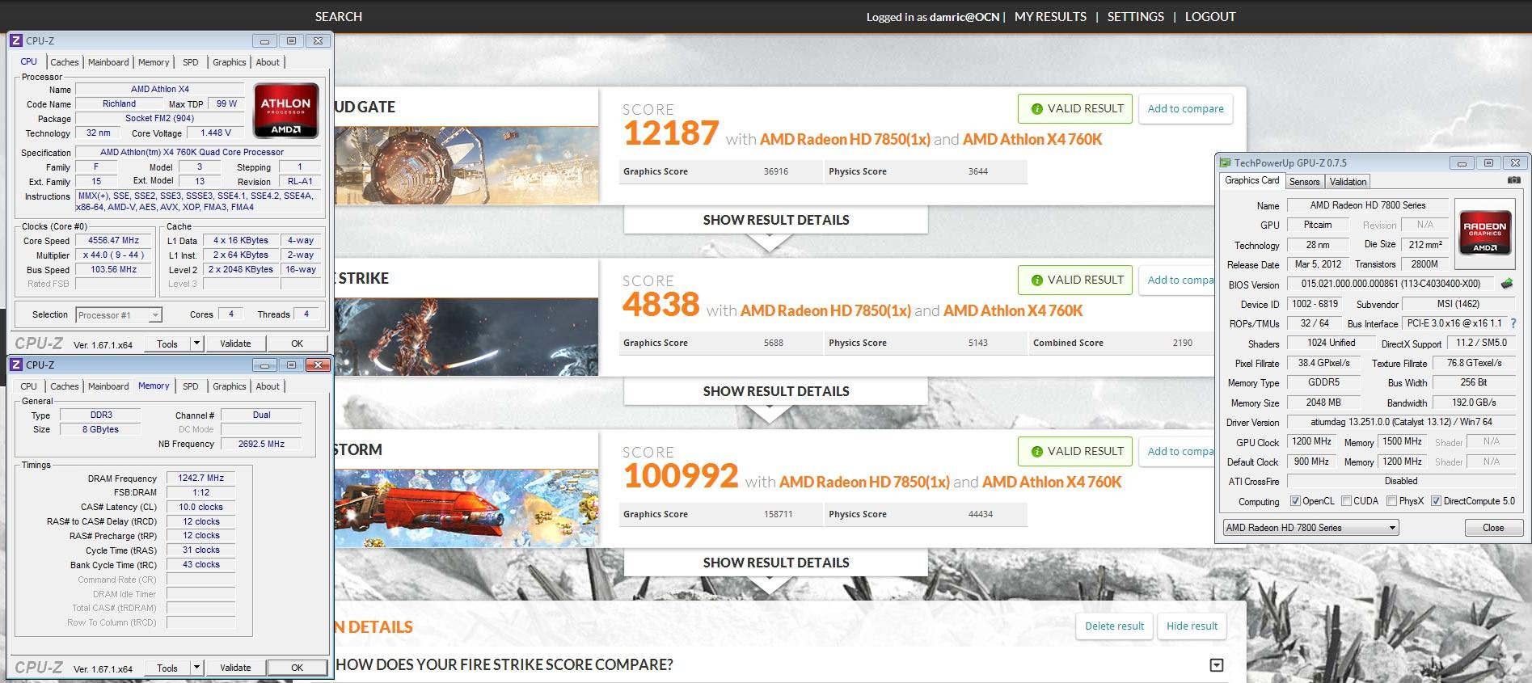Click the Ice Storm score 100992

[x=681, y=476]
